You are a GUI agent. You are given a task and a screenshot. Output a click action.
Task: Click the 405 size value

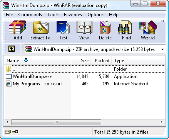85,84
